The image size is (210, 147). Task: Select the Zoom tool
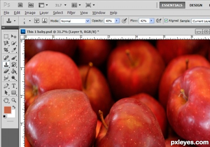coord(14,100)
